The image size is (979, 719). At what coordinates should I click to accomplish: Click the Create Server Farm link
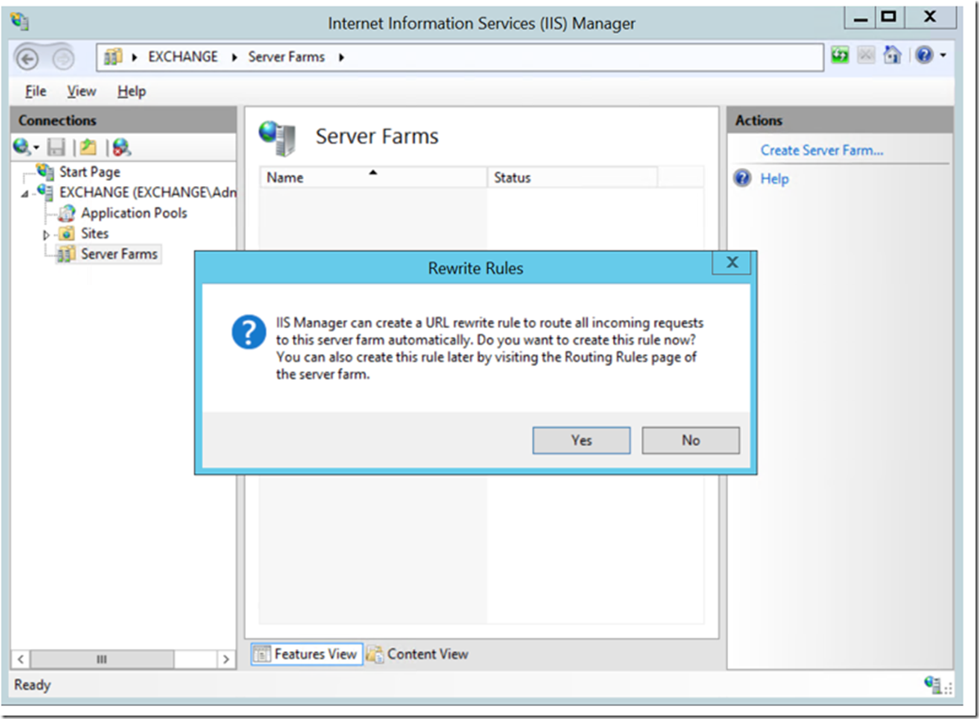[x=822, y=151]
